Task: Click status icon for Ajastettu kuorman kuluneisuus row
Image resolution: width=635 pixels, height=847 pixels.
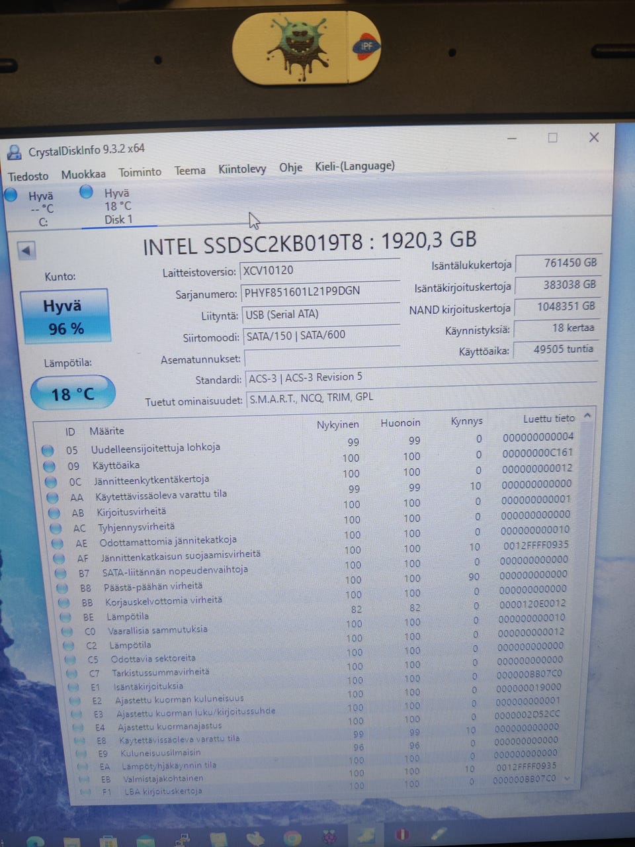Action: (75, 700)
